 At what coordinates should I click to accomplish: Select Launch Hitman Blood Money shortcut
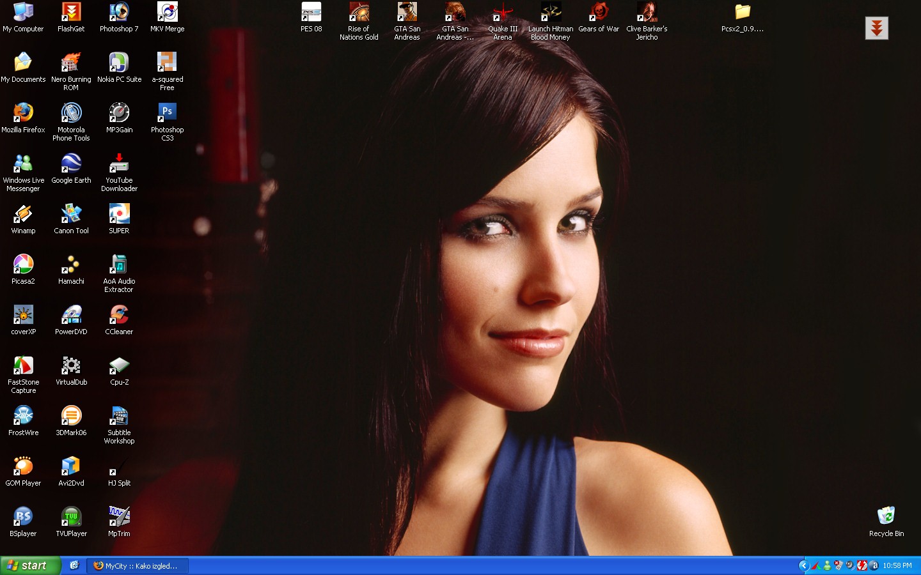pos(551,22)
